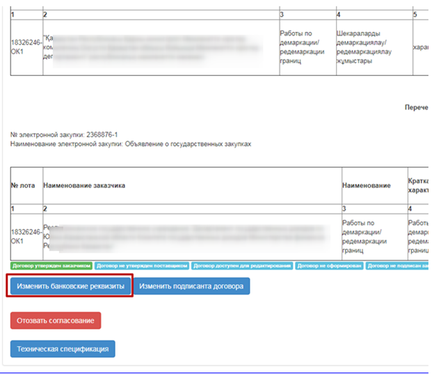Screen dimensions: 434x374
Task: Click the Изменить банковские реквизиты button
Action: (x=71, y=286)
